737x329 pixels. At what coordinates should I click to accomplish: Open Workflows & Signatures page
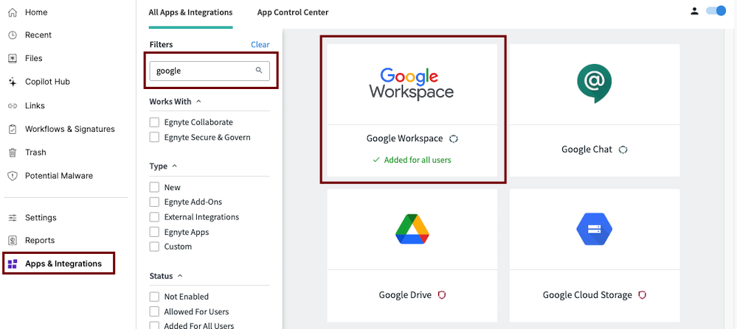pos(69,130)
